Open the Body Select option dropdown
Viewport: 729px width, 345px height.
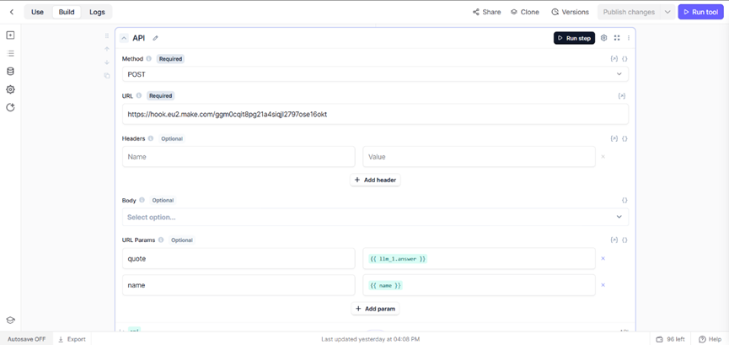click(x=375, y=217)
